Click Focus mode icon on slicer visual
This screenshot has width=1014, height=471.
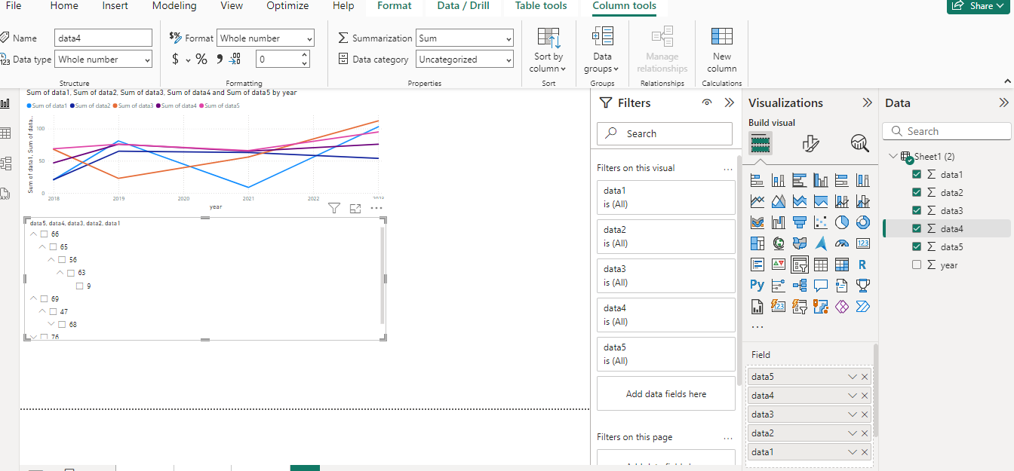tap(355, 209)
